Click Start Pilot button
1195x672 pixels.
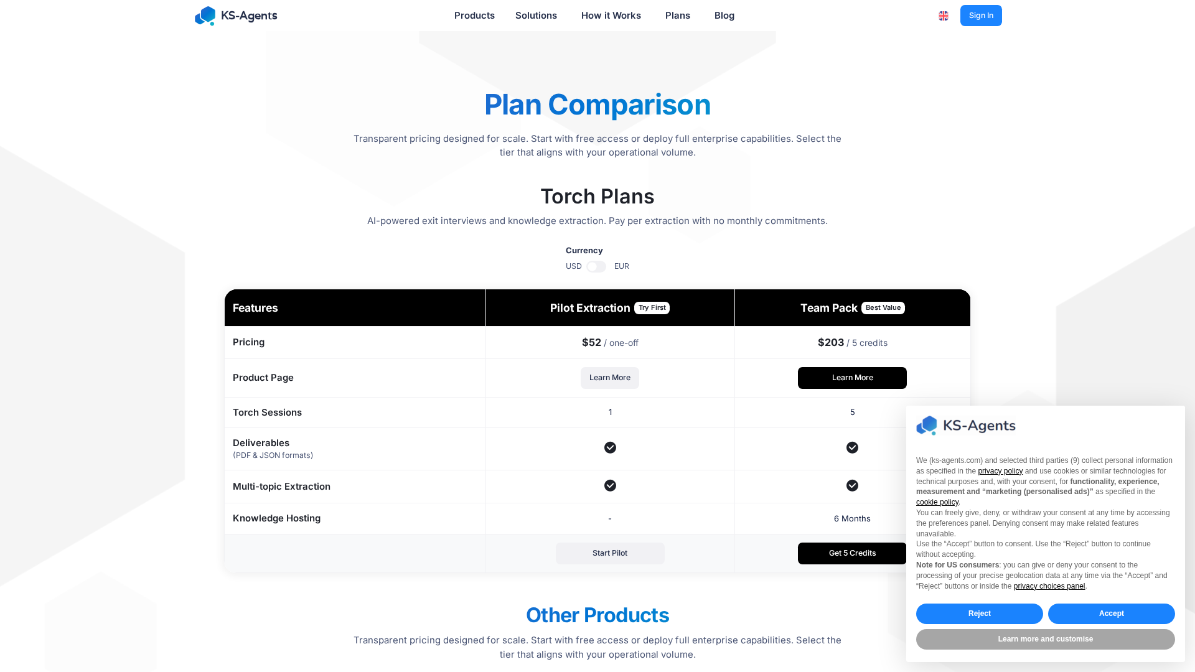610,553
